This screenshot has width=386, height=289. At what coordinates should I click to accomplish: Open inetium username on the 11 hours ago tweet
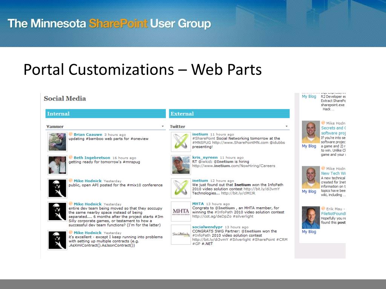click(x=200, y=134)
